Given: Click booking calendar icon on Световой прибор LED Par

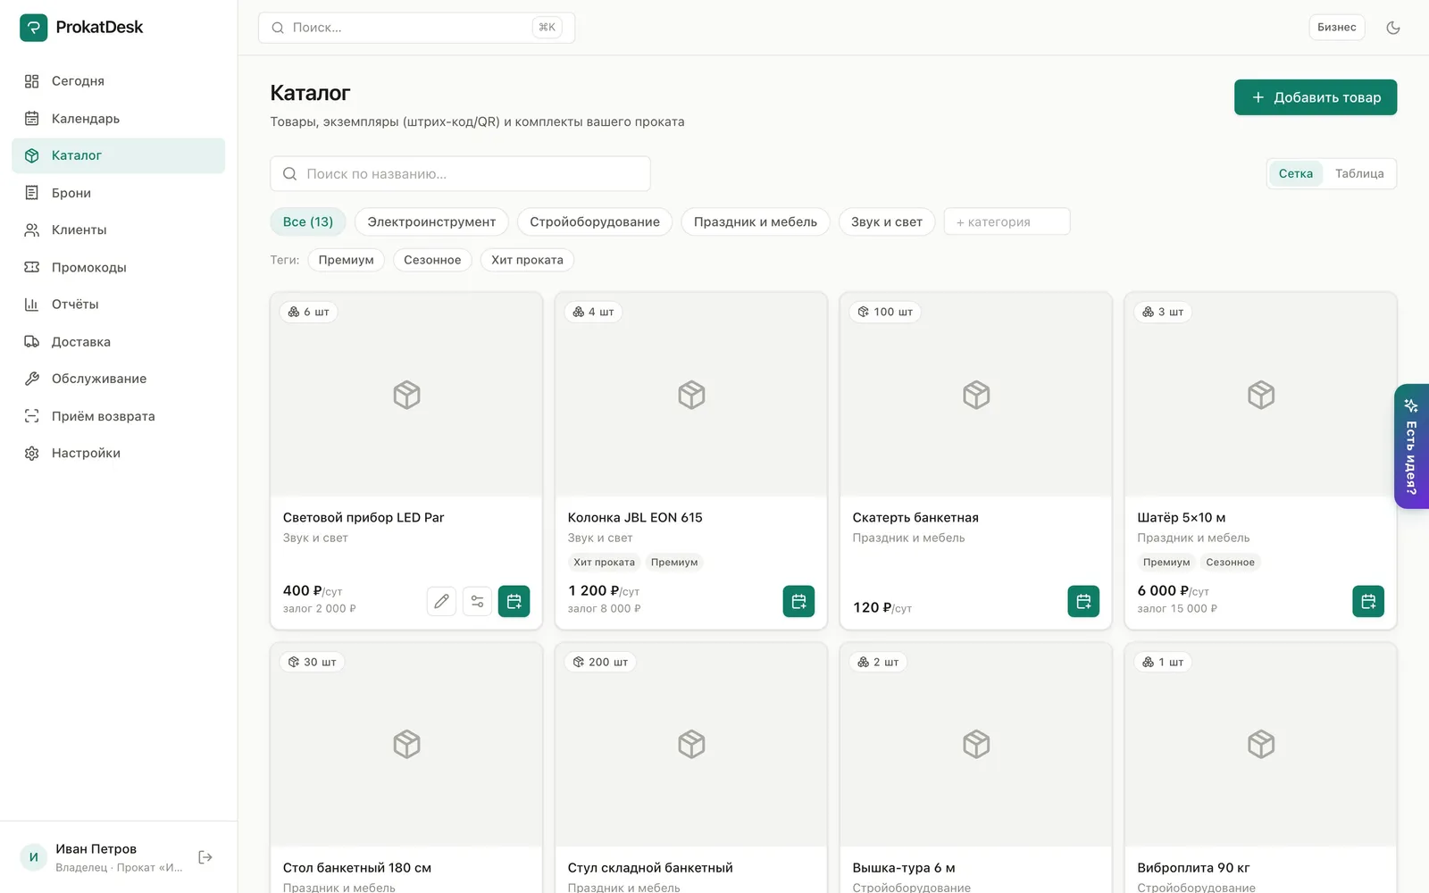Looking at the screenshot, I should [514, 602].
